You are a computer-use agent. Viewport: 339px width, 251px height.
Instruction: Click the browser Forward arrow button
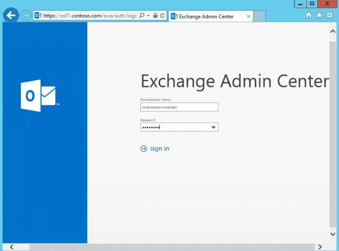26,15
